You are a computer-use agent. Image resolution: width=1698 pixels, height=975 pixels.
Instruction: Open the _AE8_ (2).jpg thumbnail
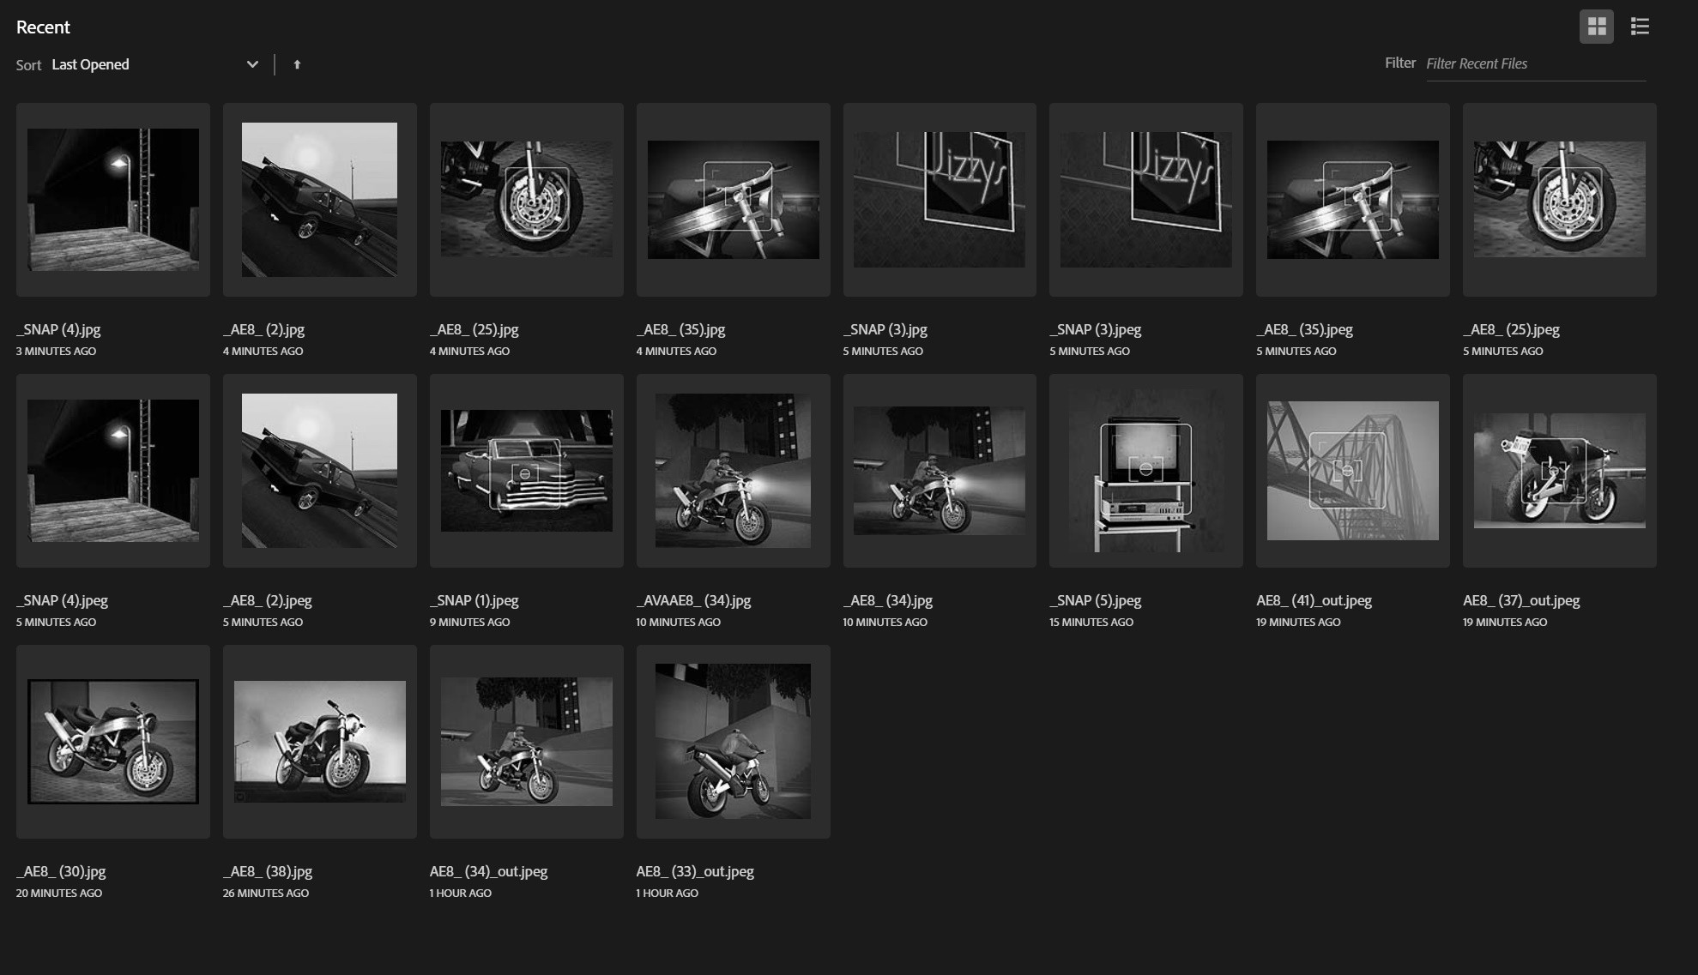coord(319,200)
